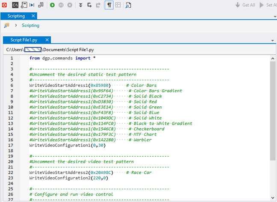Click the find in file magnifier icon

129,5
